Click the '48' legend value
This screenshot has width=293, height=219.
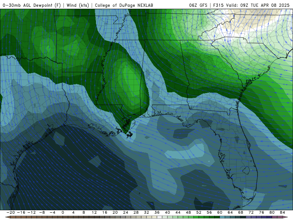tap(188, 212)
